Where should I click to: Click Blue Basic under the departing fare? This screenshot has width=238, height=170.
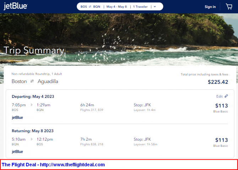coord(221,111)
